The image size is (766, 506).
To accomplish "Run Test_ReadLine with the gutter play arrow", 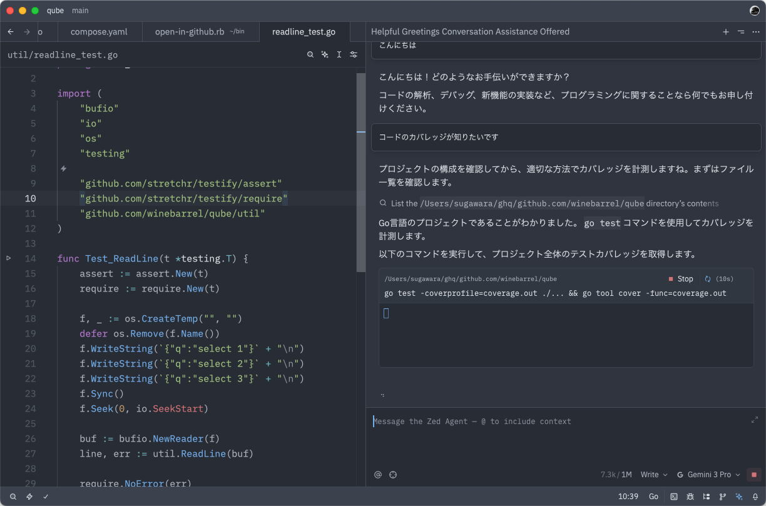I will [9, 258].
